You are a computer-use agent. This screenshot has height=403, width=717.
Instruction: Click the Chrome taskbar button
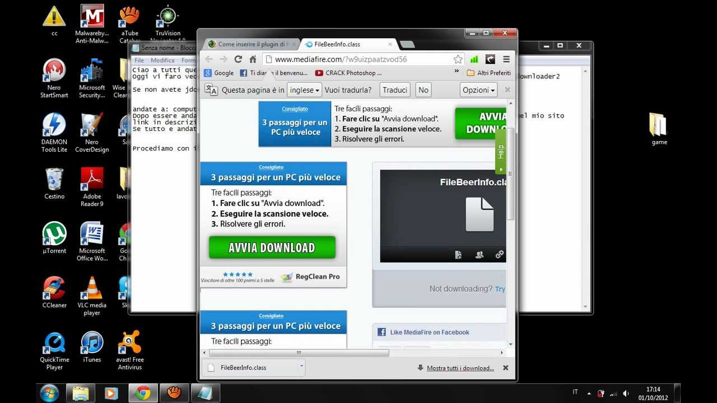pos(143,393)
